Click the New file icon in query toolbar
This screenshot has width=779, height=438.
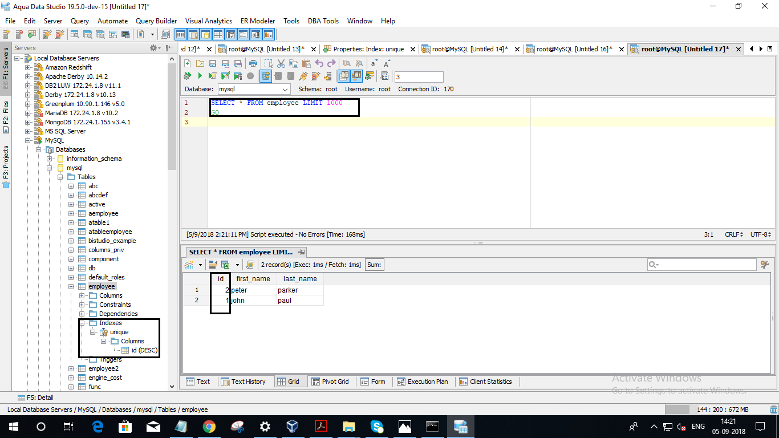pyautogui.click(x=187, y=63)
